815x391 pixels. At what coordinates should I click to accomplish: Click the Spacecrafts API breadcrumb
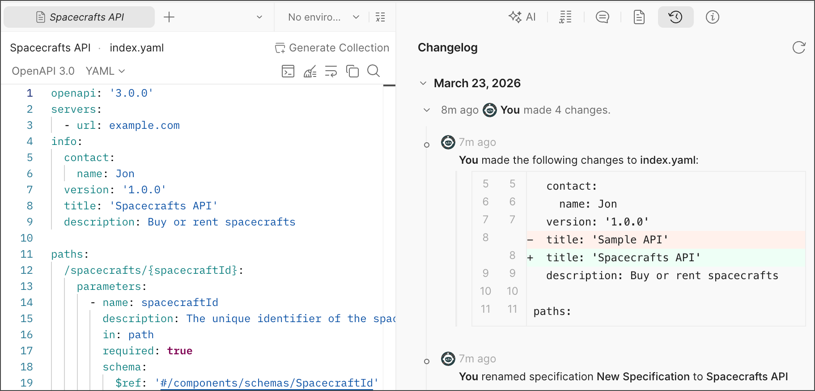pyautogui.click(x=50, y=47)
